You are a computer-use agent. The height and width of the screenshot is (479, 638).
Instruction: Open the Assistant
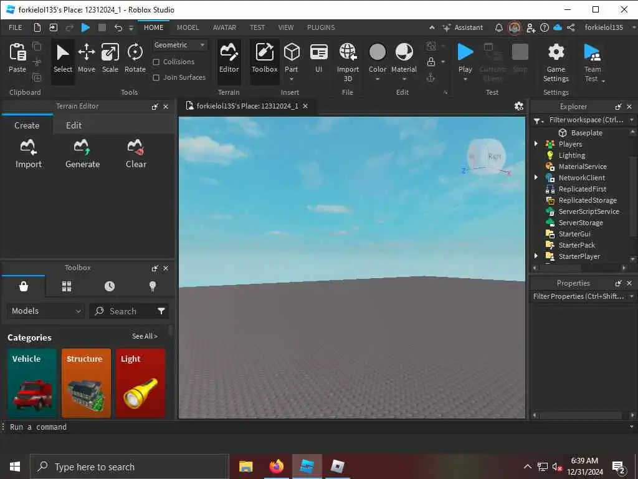click(x=463, y=27)
